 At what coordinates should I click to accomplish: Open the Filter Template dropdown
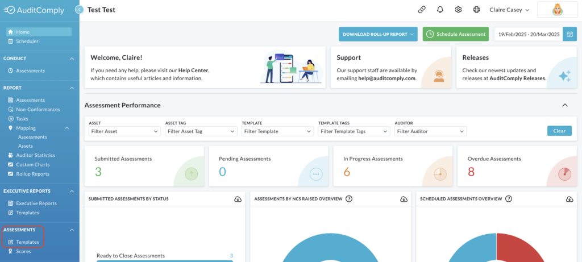pyautogui.click(x=277, y=131)
